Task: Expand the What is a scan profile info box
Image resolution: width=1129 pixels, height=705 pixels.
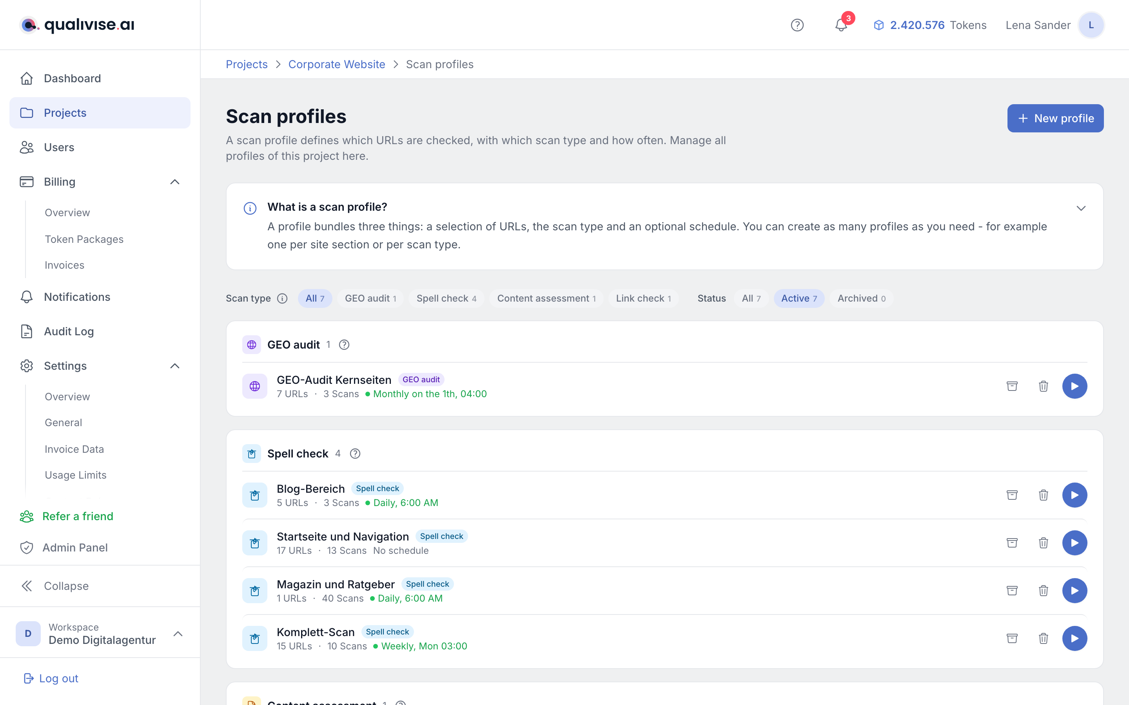Action: (1081, 208)
